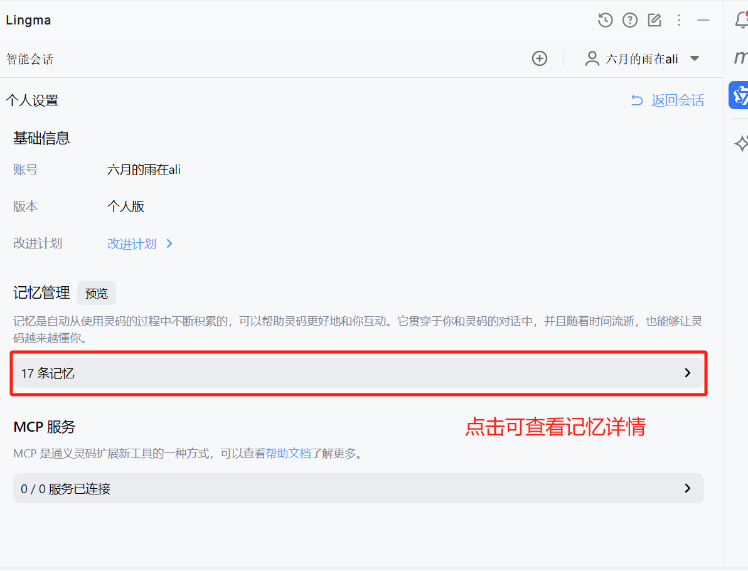
Task: Open the history sessions icon
Action: [605, 19]
